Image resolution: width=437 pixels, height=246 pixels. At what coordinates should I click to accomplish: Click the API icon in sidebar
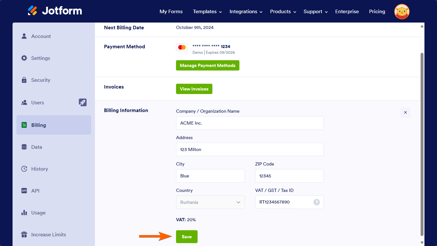click(24, 191)
